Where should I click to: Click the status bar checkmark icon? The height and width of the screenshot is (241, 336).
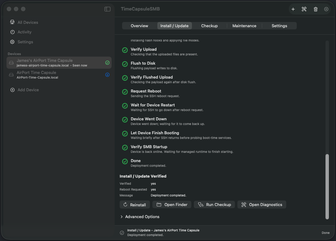(x=122, y=233)
